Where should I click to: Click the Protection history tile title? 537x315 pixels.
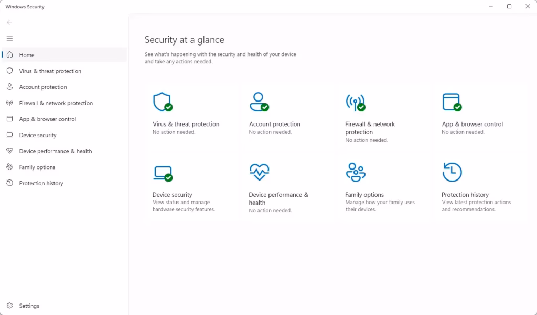click(465, 195)
